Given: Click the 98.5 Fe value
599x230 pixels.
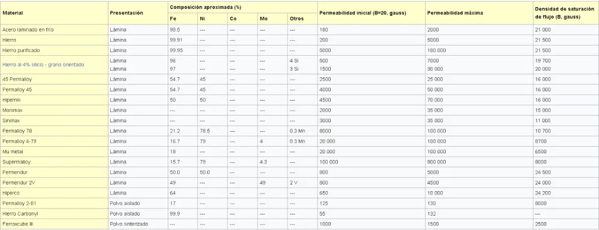Looking at the screenshot, I should tap(174, 29).
